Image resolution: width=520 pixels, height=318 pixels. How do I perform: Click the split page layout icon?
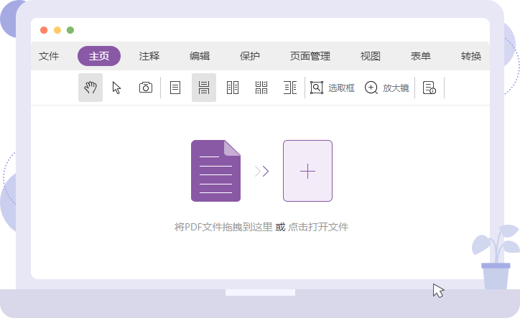tap(290, 88)
